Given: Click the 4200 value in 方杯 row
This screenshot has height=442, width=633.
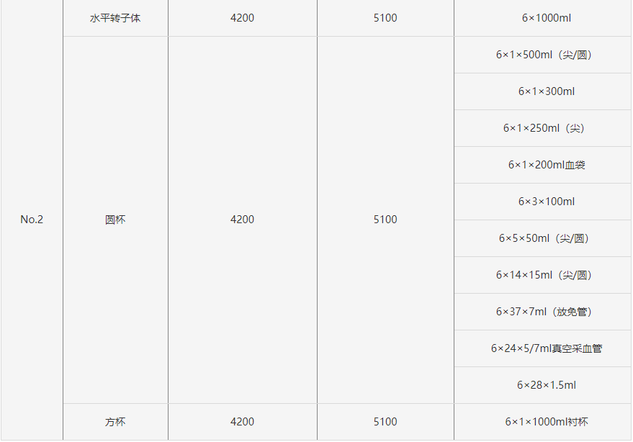Looking at the screenshot, I should click(242, 422).
